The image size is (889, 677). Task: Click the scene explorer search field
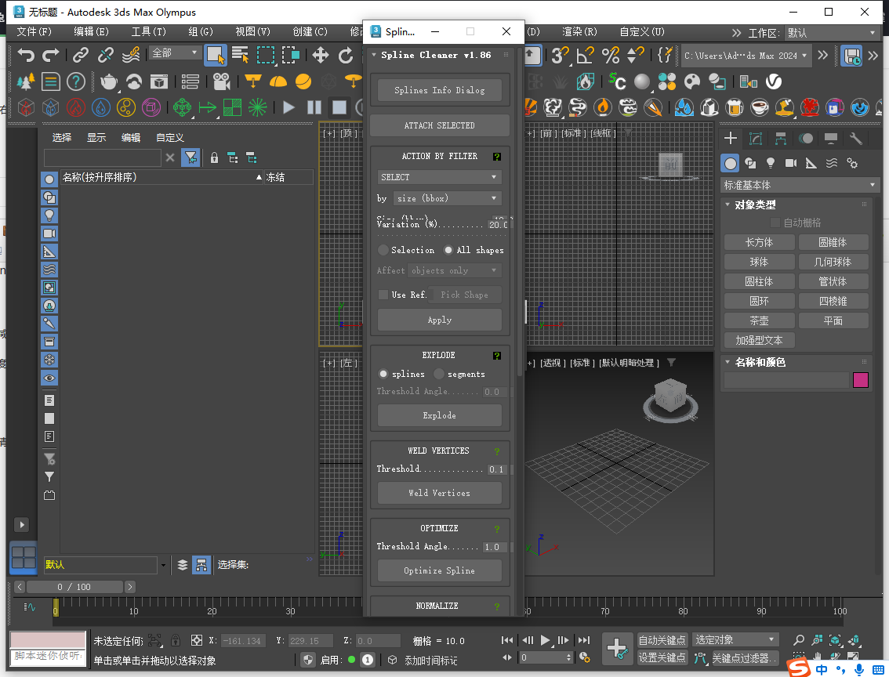click(x=103, y=158)
